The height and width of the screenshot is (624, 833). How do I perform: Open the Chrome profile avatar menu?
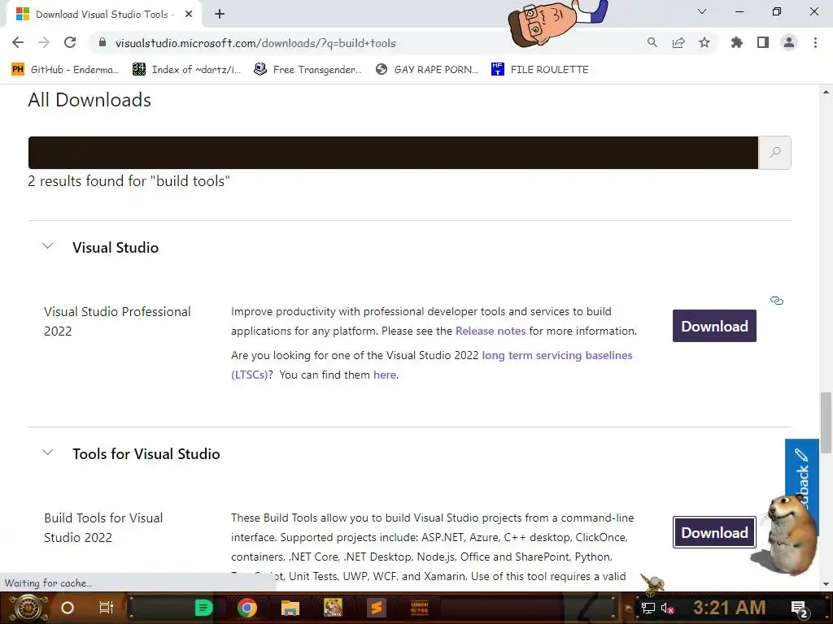tap(789, 42)
